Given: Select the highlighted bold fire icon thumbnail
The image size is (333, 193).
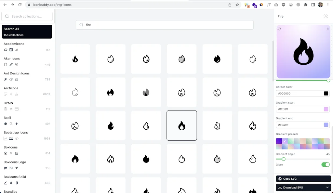Looking at the screenshot, I should [x=181, y=125].
